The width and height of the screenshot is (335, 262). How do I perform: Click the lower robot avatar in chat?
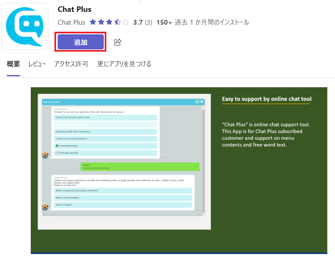tap(45, 207)
